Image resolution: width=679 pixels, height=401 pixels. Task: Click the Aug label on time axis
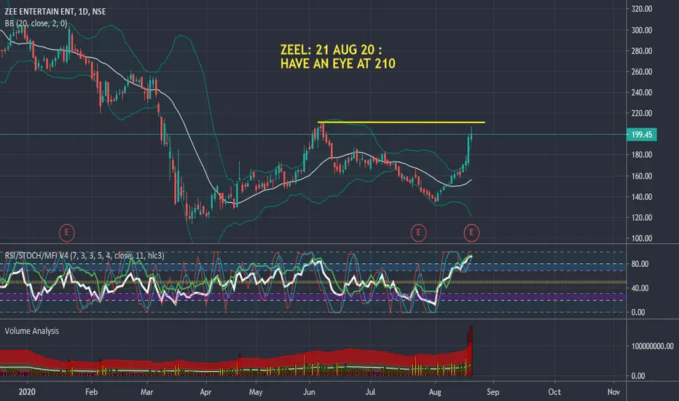pyautogui.click(x=435, y=392)
